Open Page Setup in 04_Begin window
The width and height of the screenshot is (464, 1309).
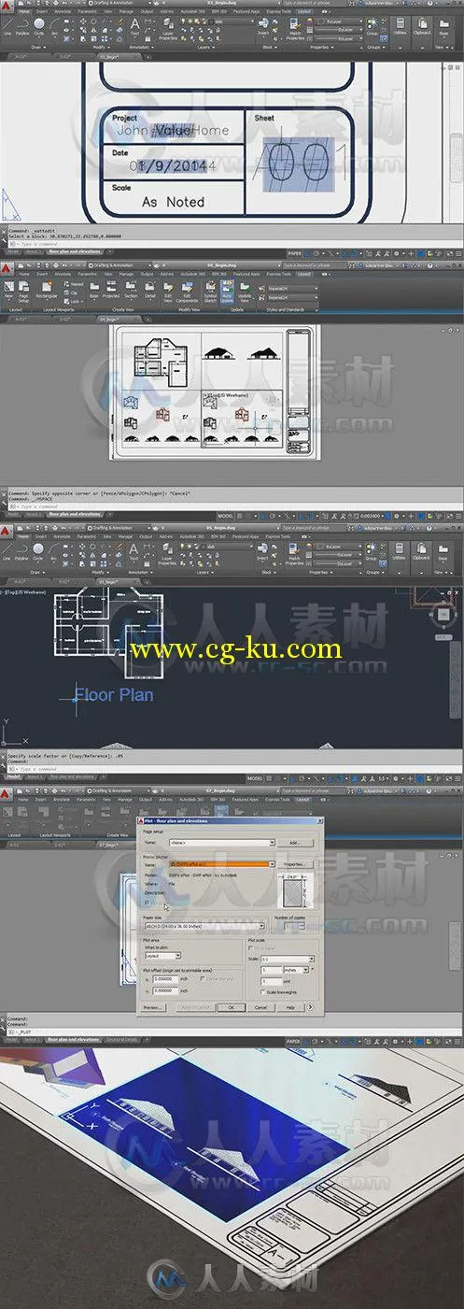(23, 293)
